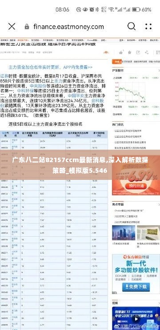Tap the thumbs-up like icon on article
Screen dimensions: 160x330
click(121, 52)
